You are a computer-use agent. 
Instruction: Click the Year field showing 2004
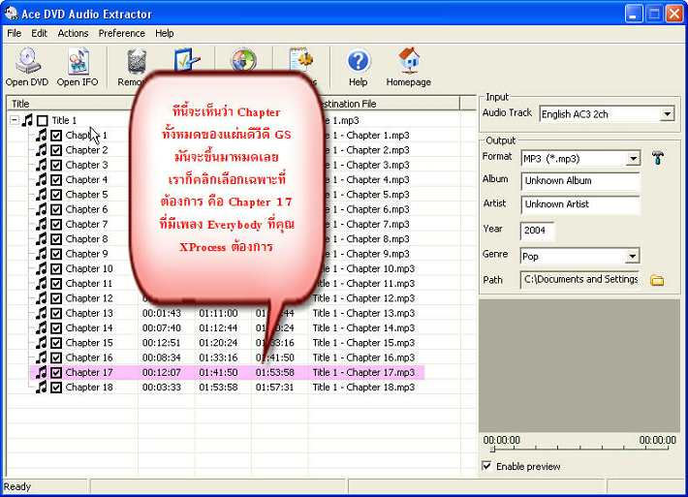(537, 231)
